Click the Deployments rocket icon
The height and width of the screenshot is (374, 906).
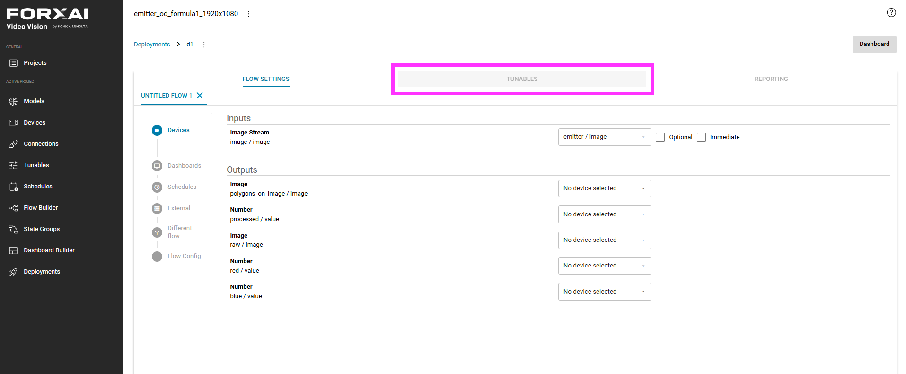pos(13,272)
